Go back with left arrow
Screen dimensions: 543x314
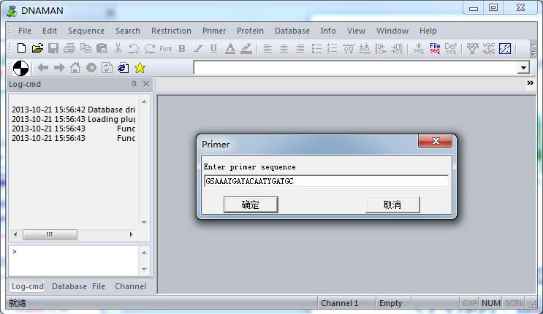click(x=42, y=67)
